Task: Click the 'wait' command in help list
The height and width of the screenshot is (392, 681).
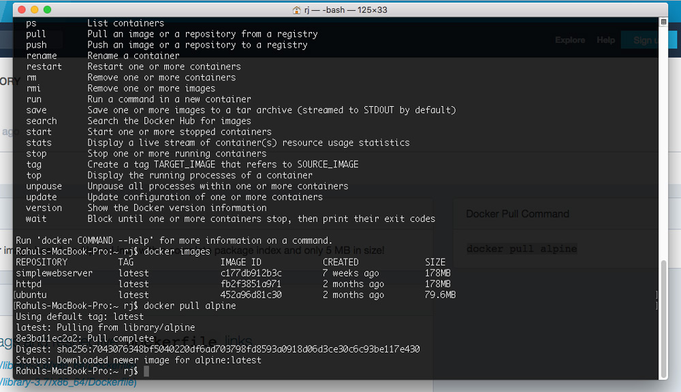Action: point(36,218)
